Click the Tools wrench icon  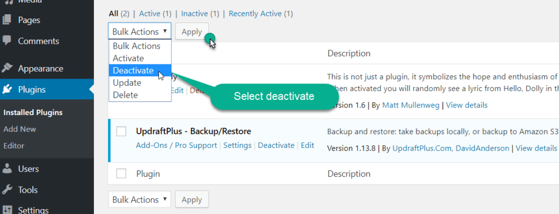coord(7,189)
